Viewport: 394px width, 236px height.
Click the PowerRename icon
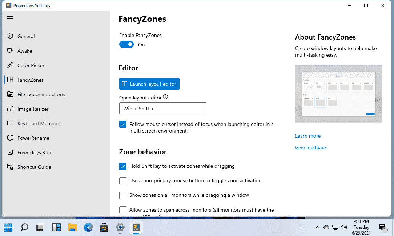tap(10, 138)
